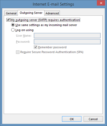
Task: Click the Remember password label text
Action: [52, 47]
